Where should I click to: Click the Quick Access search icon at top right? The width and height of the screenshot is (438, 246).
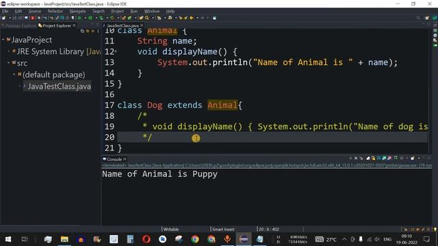click(418, 18)
